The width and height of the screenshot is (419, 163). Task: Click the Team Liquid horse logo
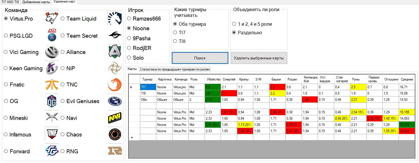tap(115, 18)
